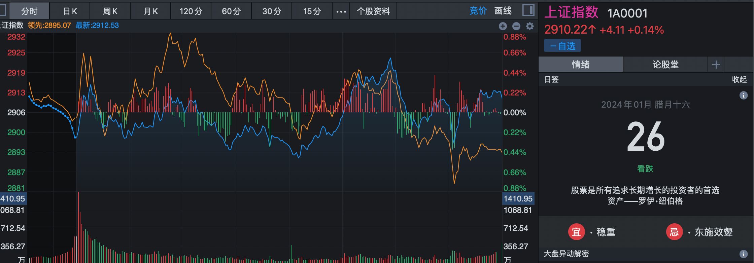This screenshot has width=754, height=263.
Task: Click 东施效颦 advice text
Action: [x=714, y=232]
